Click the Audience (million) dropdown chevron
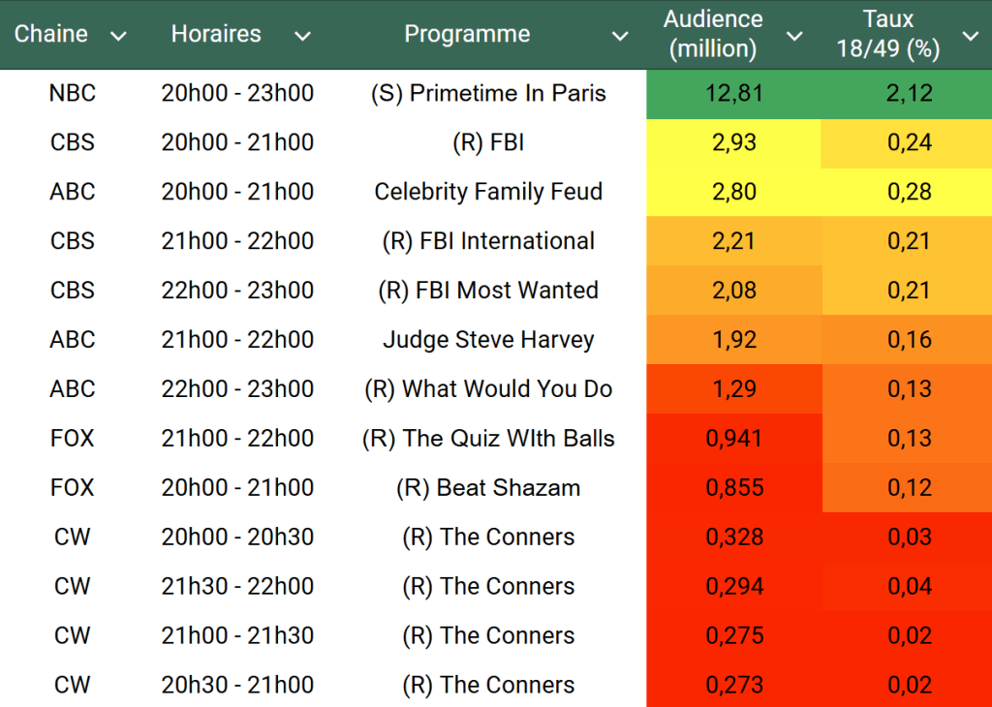Screen dimensions: 992x707 pos(794,37)
